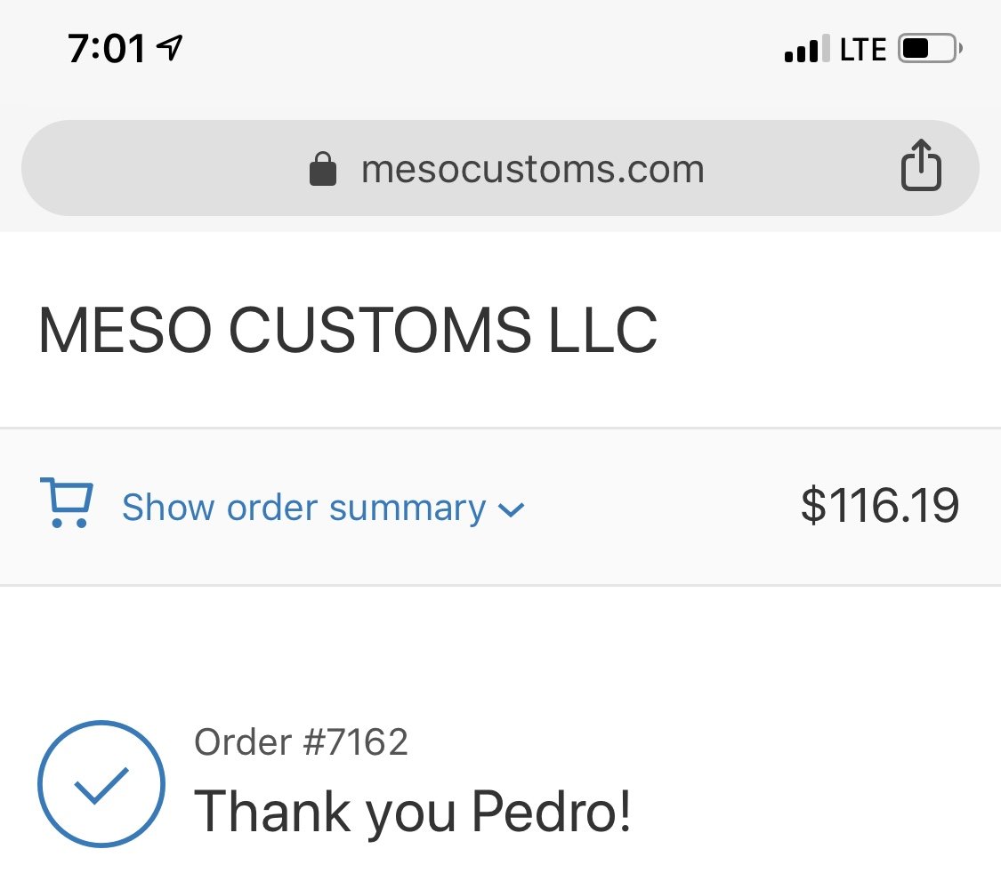Expand the order summary chevron
This screenshot has height=881, width=1001.
tap(511, 509)
